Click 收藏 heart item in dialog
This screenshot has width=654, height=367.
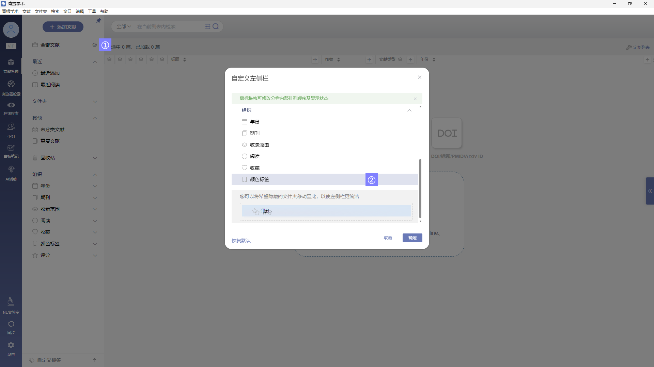[254, 168]
